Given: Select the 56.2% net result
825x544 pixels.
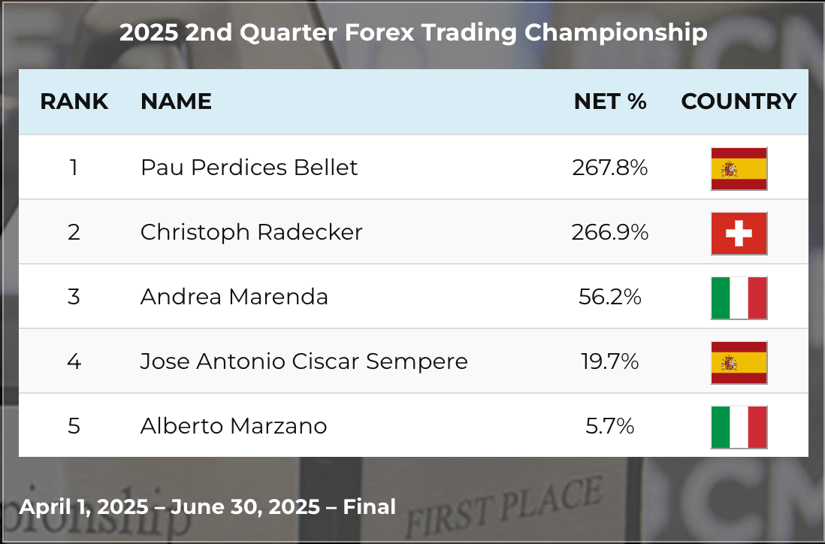Looking at the screenshot, I should (610, 297).
